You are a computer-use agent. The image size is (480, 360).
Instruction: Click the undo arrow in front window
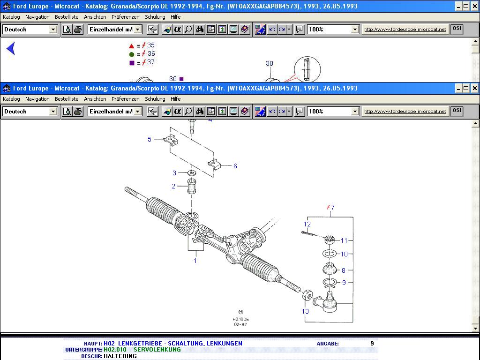pos(272,112)
